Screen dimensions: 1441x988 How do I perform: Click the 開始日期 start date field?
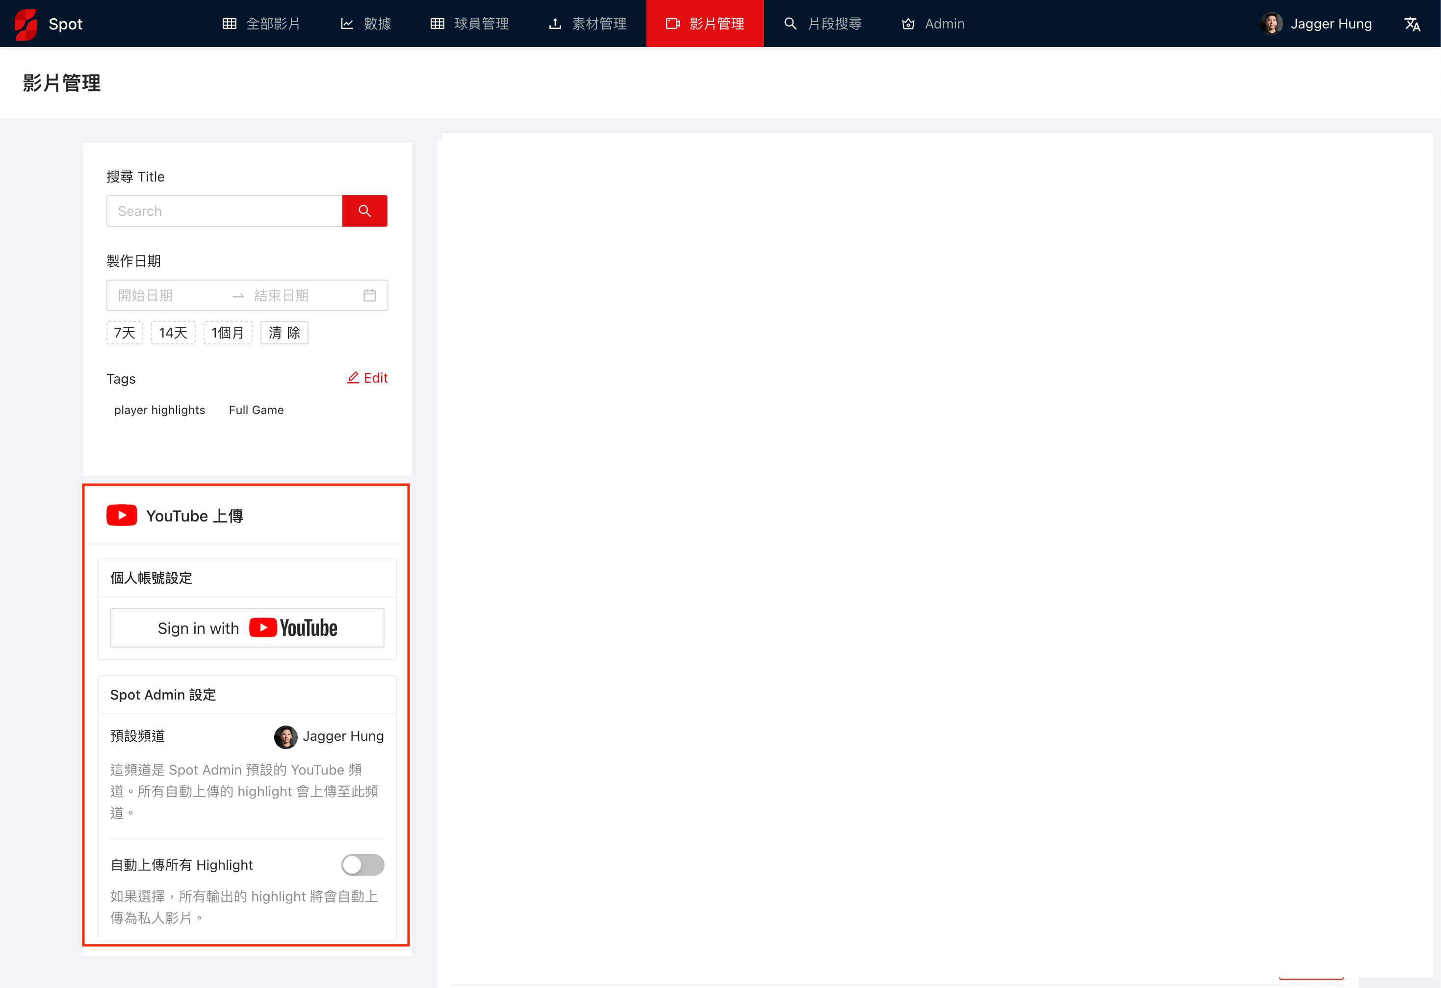click(x=167, y=295)
